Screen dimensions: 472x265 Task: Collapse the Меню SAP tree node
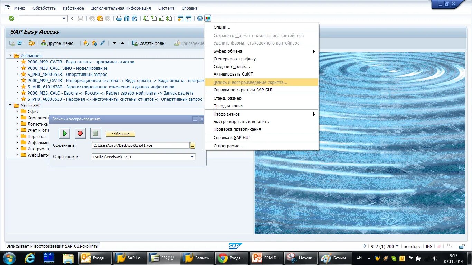click(10, 105)
